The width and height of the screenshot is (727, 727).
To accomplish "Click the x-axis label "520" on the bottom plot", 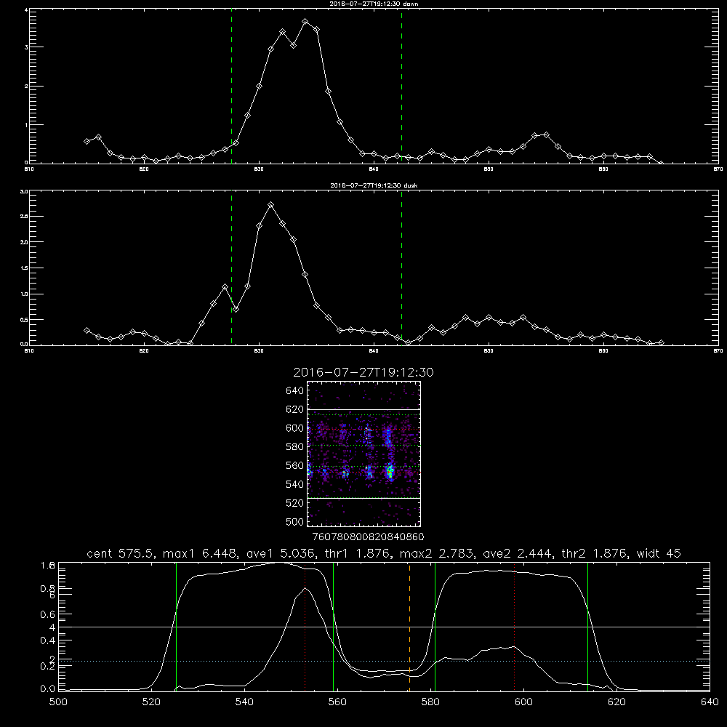I will pyautogui.click(x=151, y=702).
